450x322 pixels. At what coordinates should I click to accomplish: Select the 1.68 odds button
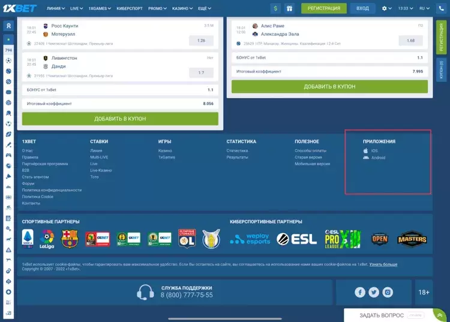[410, 40]
